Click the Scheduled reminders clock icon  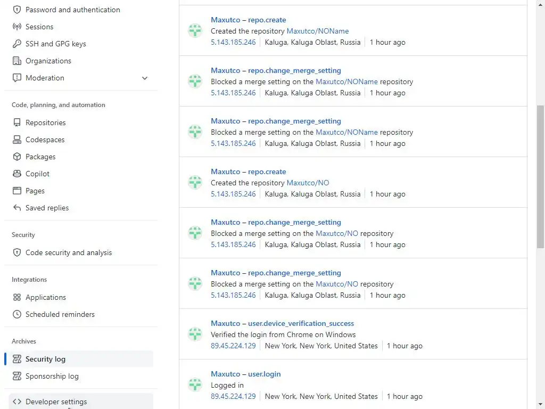[x=17, y=314]
